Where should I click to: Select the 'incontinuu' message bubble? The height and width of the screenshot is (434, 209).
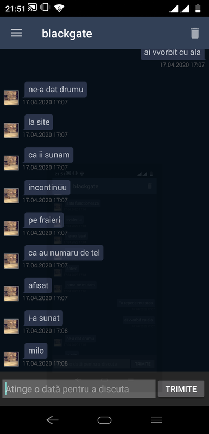click(47, 187)
